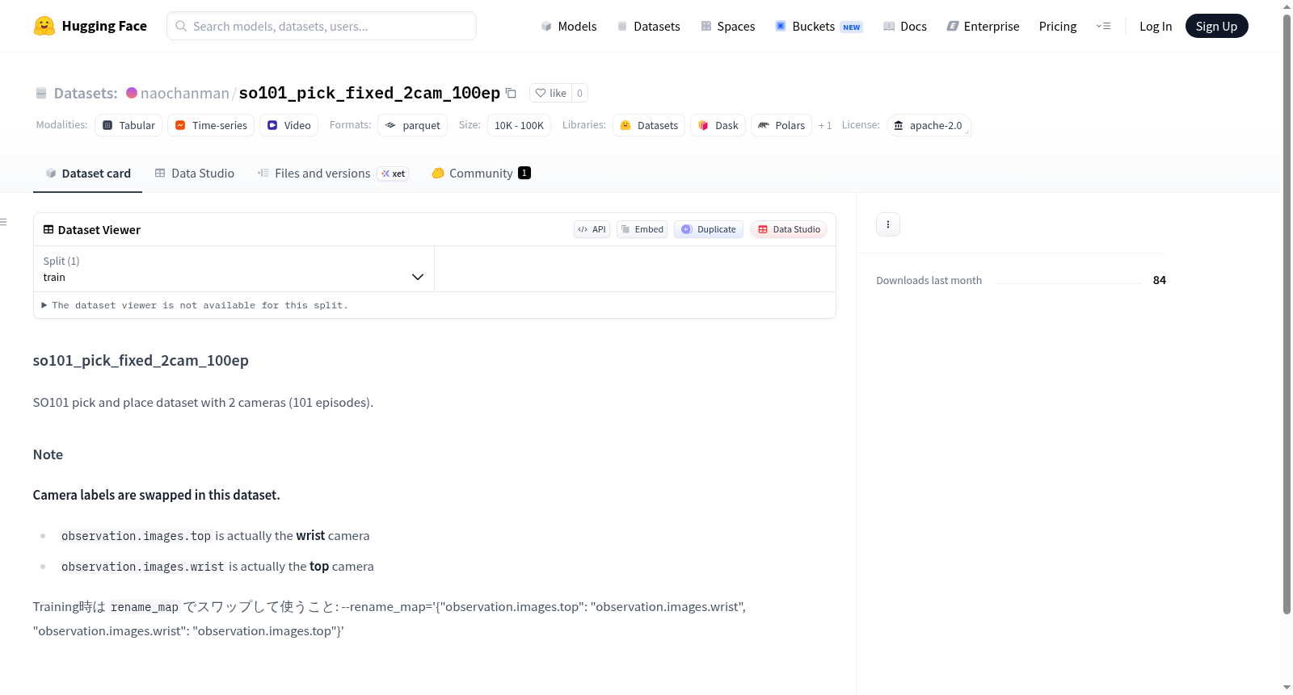Click the Embed button in Dataset Viewer
This screenshot has width=1293, height=695.
pos(642,229)
